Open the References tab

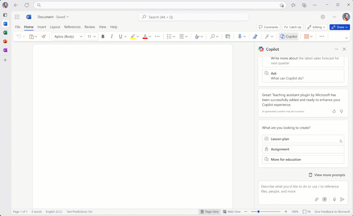[x=72, y=27]
